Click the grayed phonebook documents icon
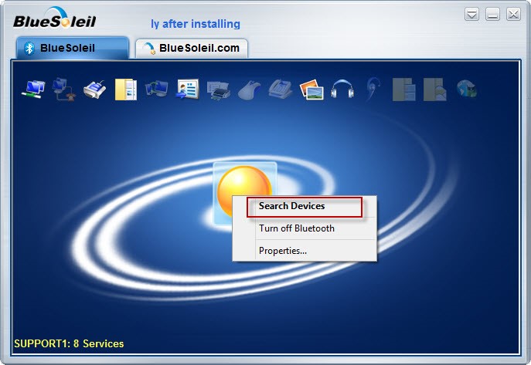Screen dimensions: 531x365 [404, 90]
